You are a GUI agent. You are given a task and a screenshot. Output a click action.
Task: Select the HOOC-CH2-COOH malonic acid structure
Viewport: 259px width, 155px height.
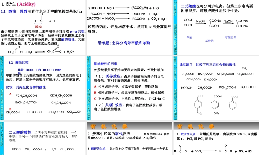28,149
